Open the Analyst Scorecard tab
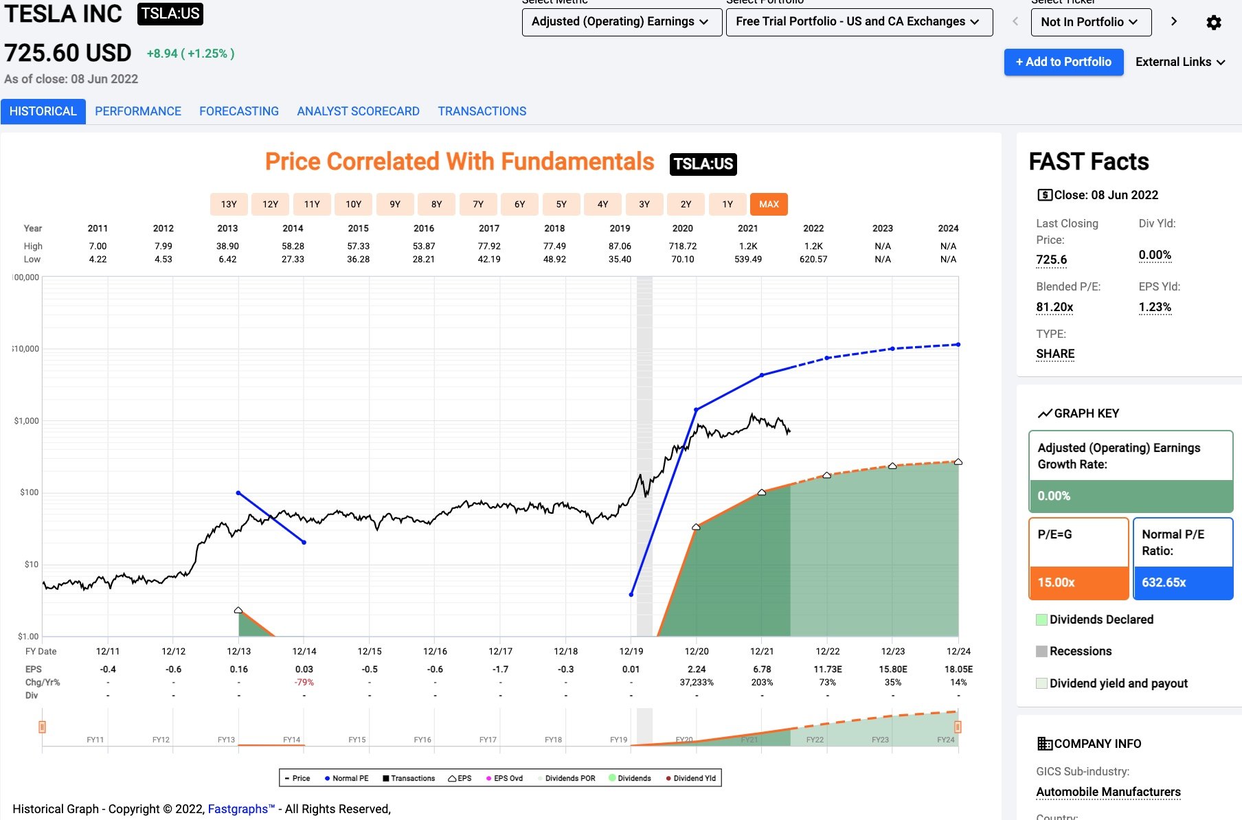 [x=358, y=111]
